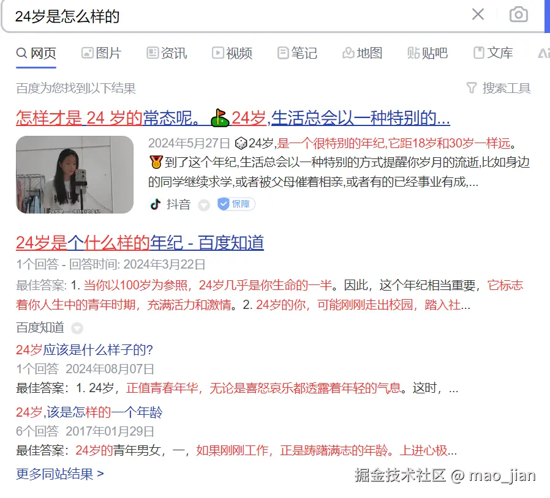Screen dimensions: 550x498
Task: Click text 1个回答 - 回答时间: 2024年3月22日
Action: (111, 264)
